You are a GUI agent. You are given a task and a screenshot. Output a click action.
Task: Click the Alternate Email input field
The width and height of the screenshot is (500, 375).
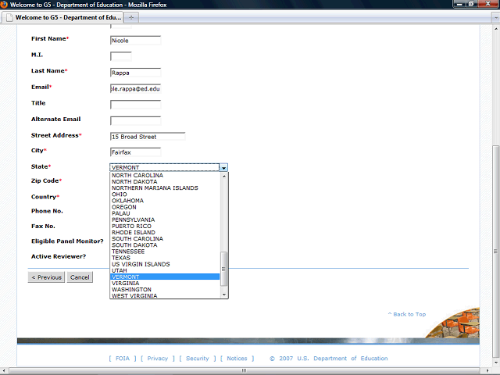coord(135,121)
